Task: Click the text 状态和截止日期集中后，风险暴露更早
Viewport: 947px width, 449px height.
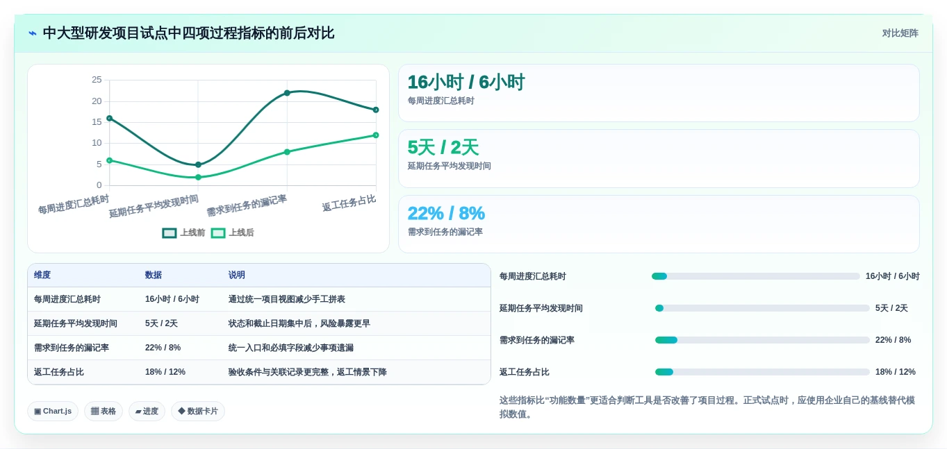Action: 299,323
